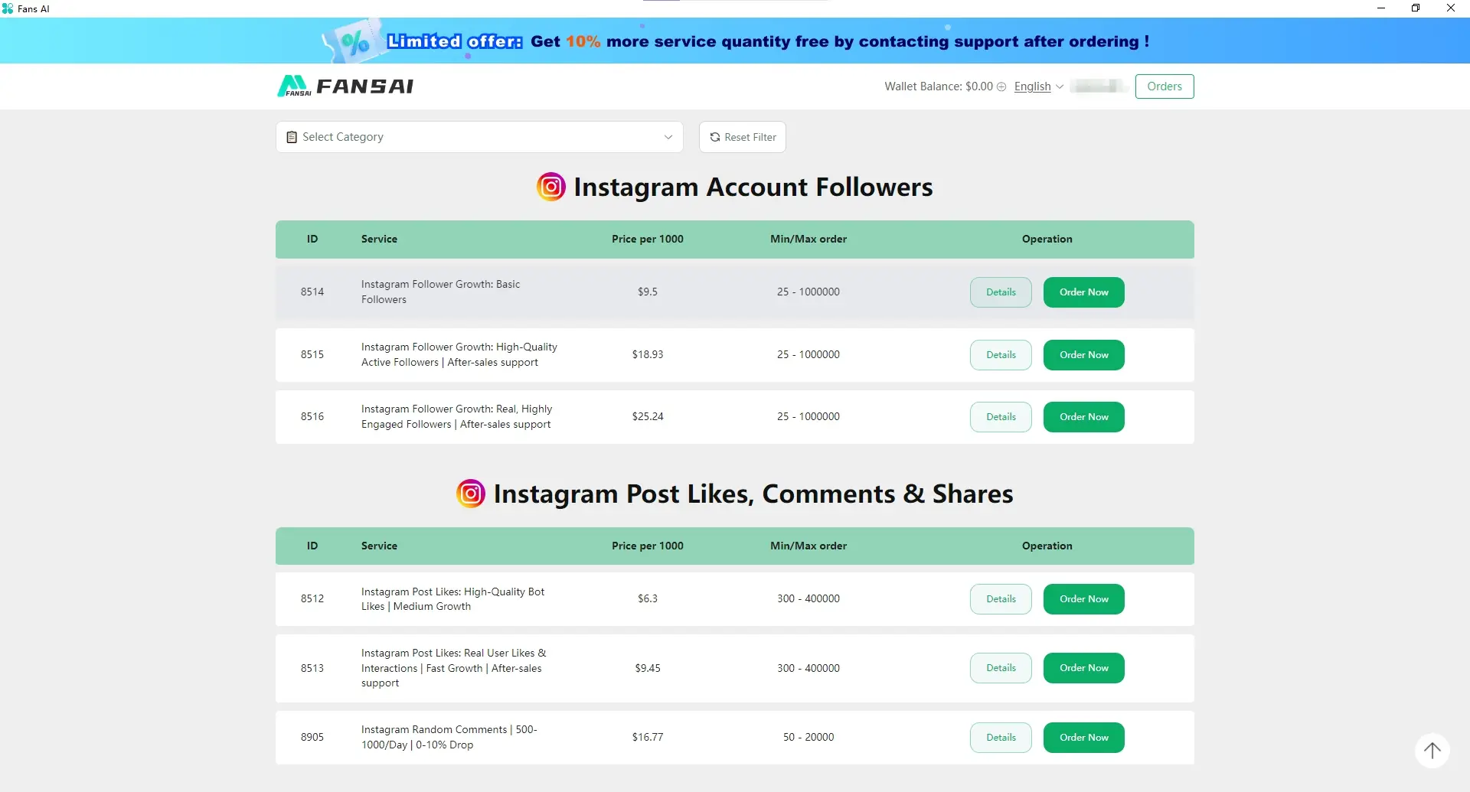Image resolution: width=1470 pixels, height=792 pixels.
Task: Expand the English language selector
Action: pyautogui.click(x=1033, y=86)
